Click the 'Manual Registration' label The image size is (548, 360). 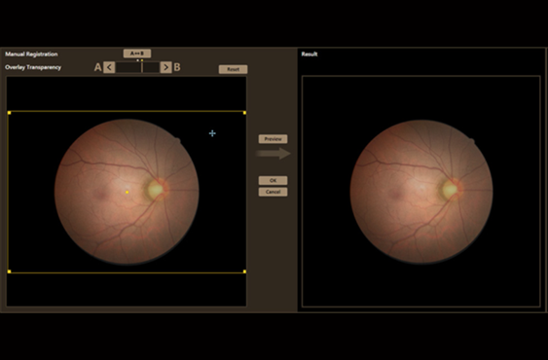(x=31, y=54)
